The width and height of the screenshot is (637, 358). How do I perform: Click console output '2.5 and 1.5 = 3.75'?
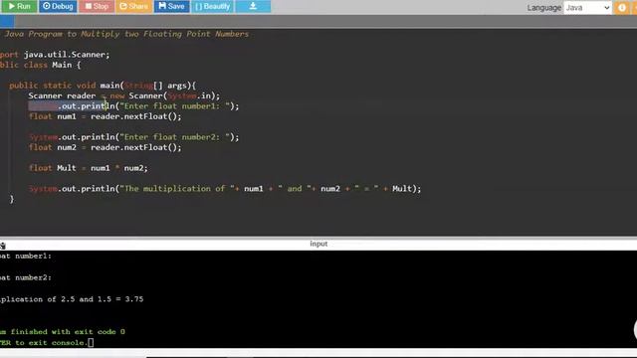tap(102, 299)
